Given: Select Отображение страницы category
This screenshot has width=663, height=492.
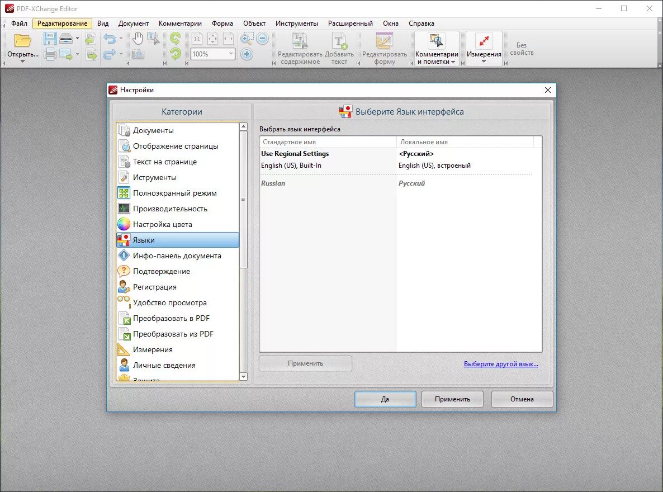Looking at the screenshot, I should pyautogui.click(x=178, y=146).
